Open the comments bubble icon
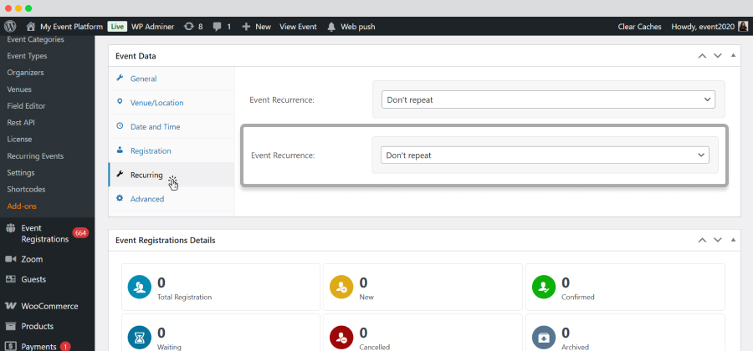 [218, 27]
